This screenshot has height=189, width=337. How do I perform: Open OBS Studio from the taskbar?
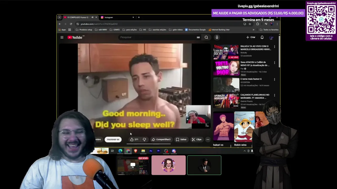[166, 151]
